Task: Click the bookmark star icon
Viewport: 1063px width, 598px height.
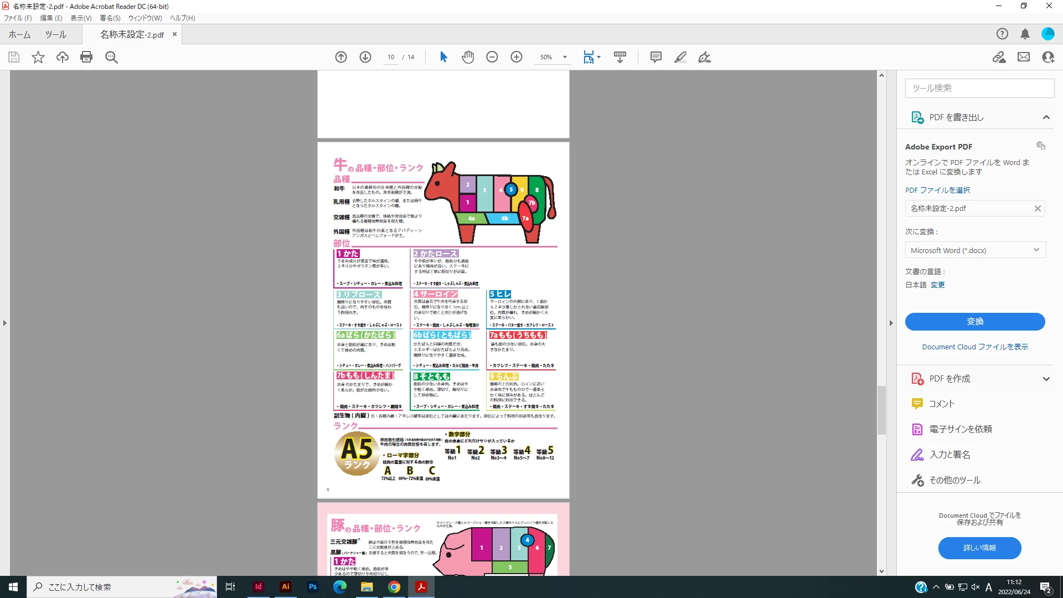Action: click(38, 57)
